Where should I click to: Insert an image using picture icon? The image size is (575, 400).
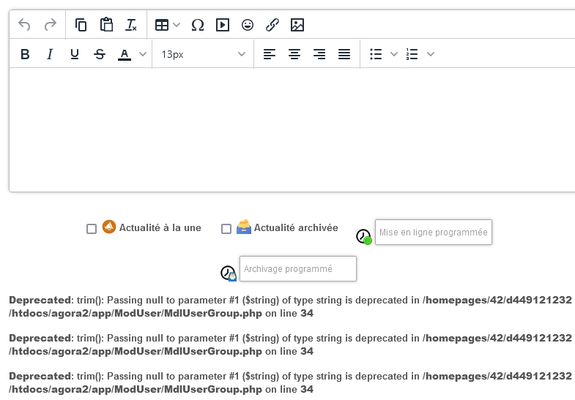tap(297, 25)
